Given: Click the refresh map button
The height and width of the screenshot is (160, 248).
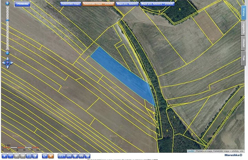Looking at the screenshot, I should pyautogui.click(x=45, y=156).
